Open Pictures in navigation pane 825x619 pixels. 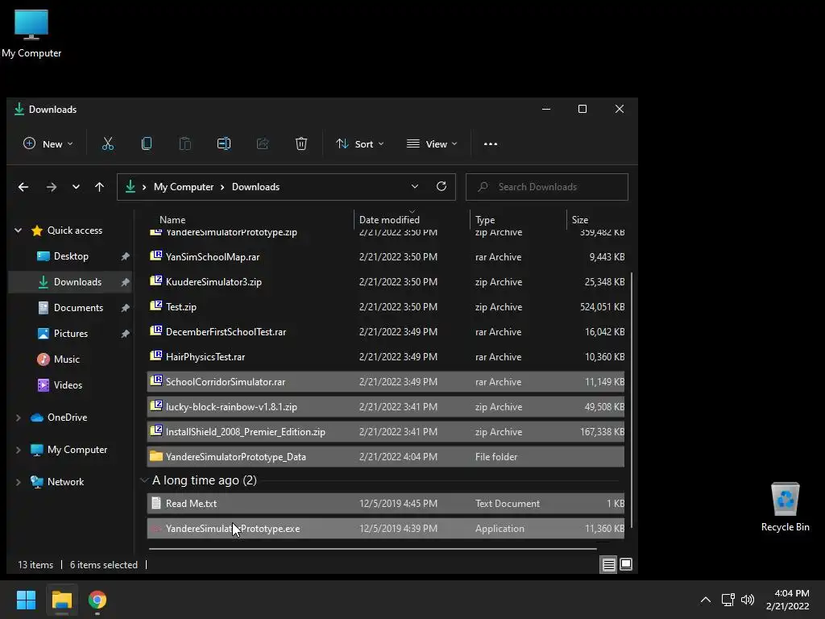[71, 334]
